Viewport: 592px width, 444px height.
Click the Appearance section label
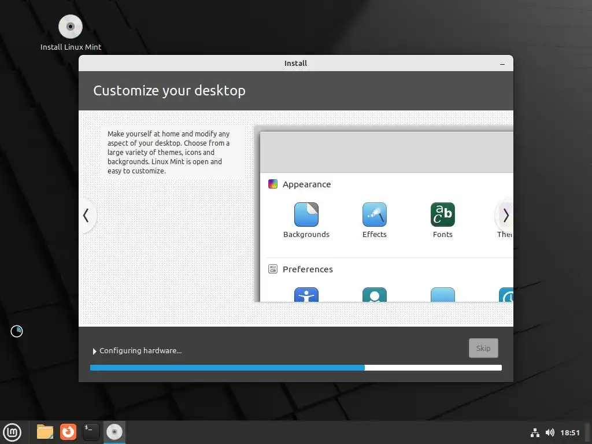coord(306,184)
